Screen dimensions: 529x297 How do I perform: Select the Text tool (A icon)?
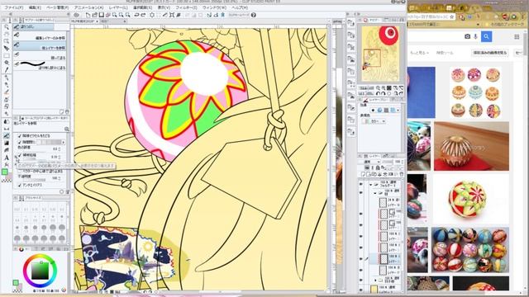[x=6, y=158]
